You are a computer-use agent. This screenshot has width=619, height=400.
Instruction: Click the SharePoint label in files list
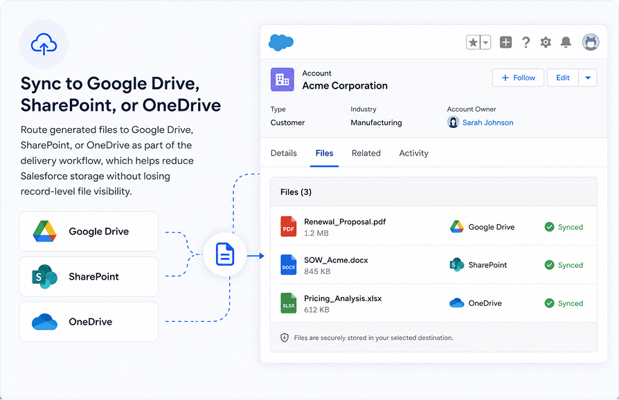click(487, 265)
